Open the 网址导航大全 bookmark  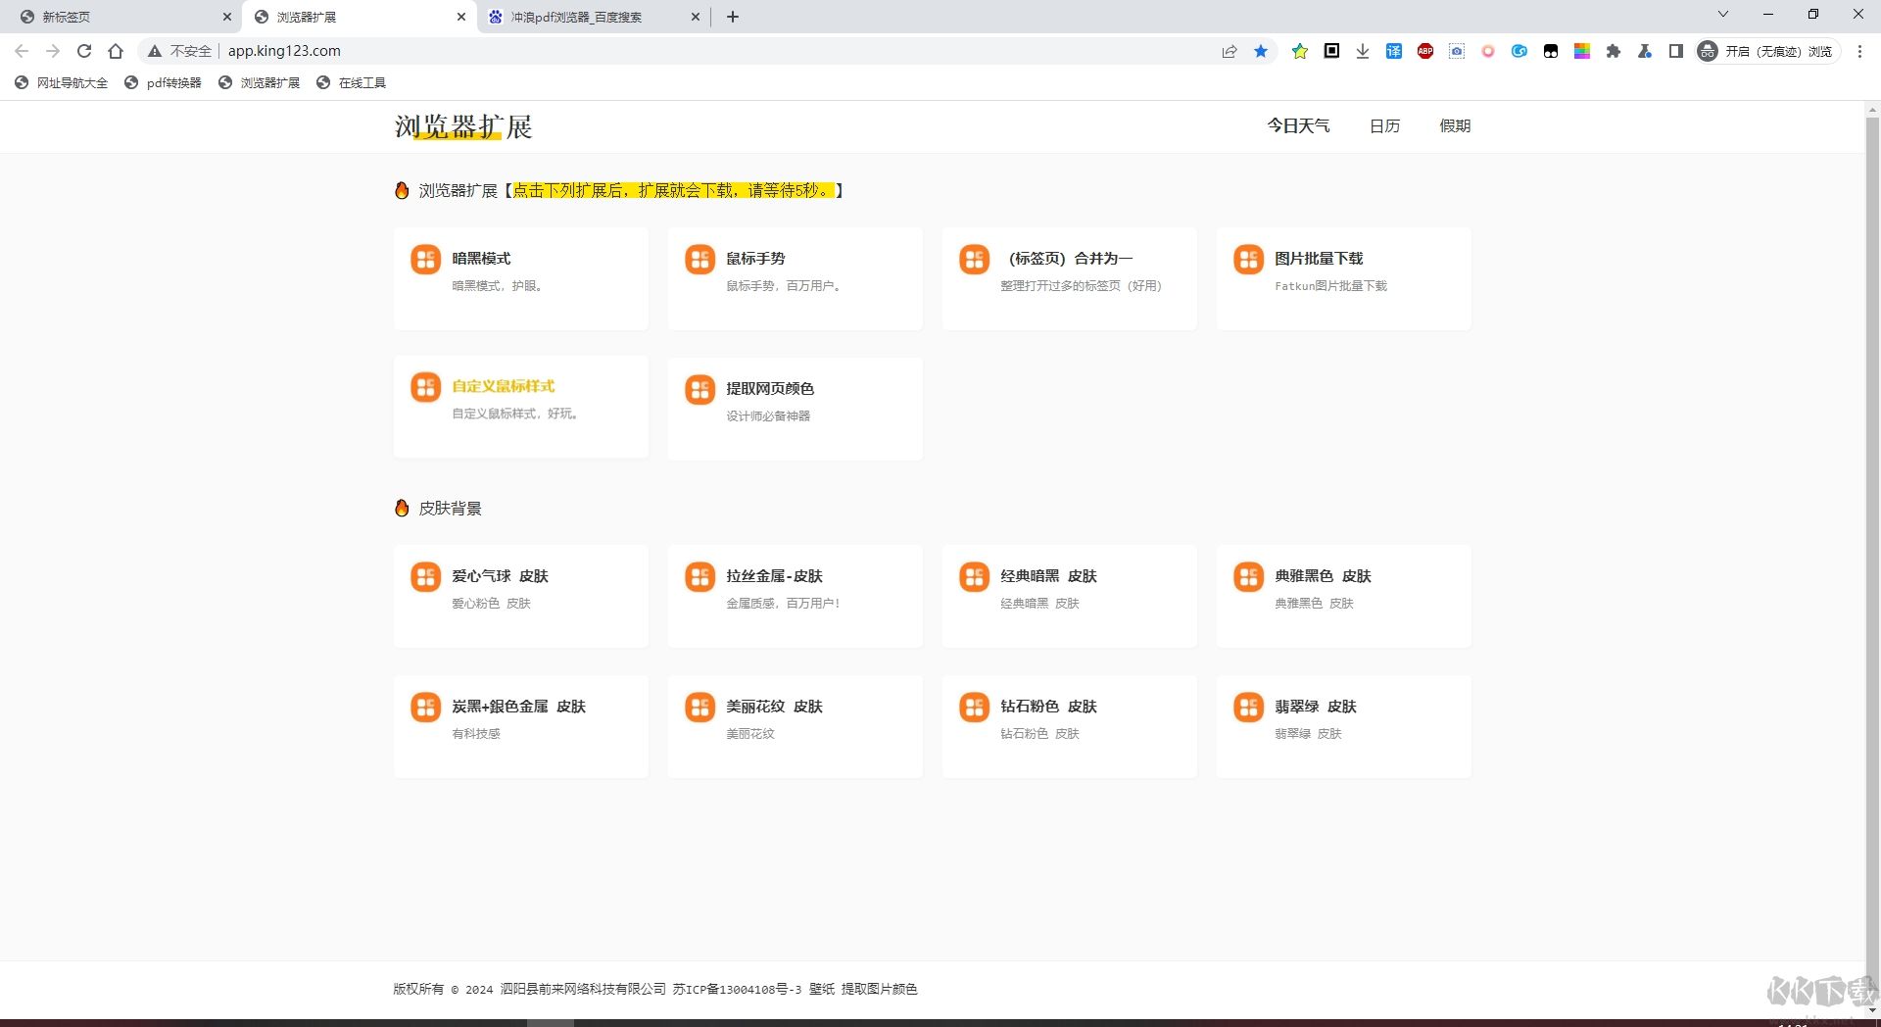click(62, 83)
